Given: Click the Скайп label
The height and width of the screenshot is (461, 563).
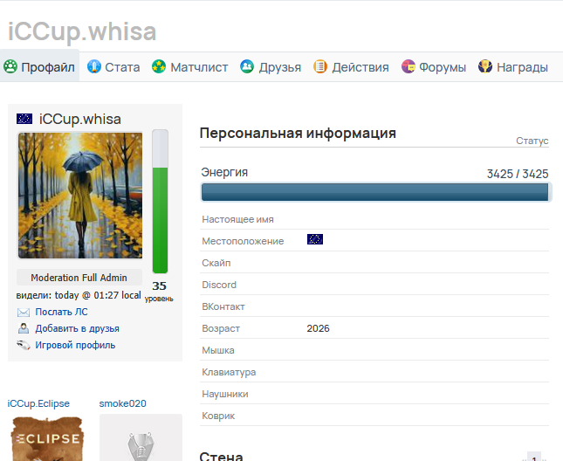Looking at the screenshot, I should point(216,263).
